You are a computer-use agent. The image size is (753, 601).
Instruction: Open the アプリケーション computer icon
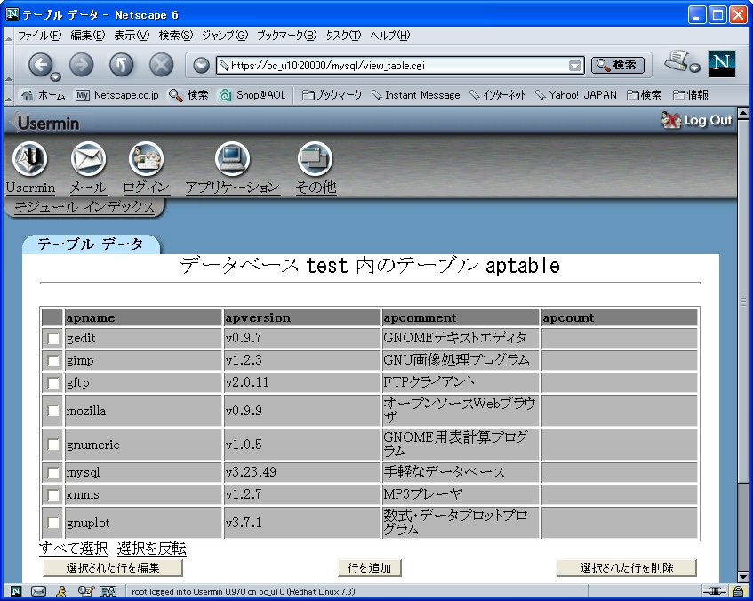(232, 159)
